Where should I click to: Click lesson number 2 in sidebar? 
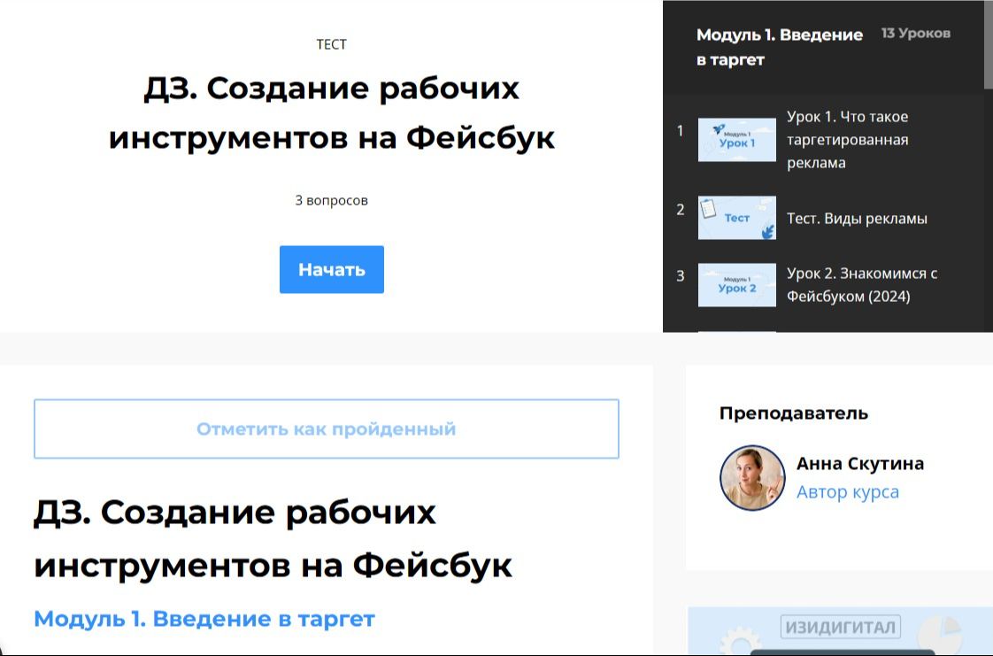click(x=681, y=210)
